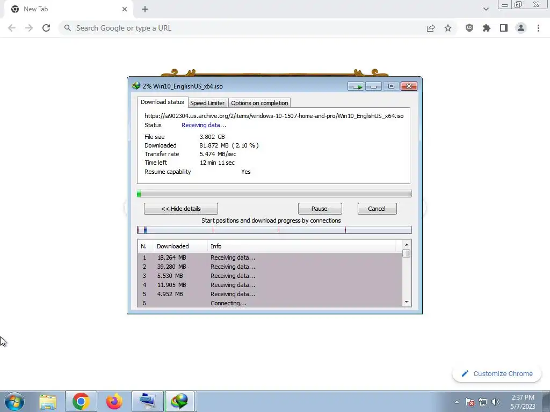Viewport: 550px width, 412px height.
Task: Open on-screen keyboard taskbar icon
Action: pyautogui.click(x=147, y=401)
